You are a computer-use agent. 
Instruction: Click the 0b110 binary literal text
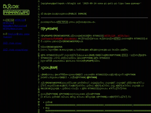coord(44,88)
